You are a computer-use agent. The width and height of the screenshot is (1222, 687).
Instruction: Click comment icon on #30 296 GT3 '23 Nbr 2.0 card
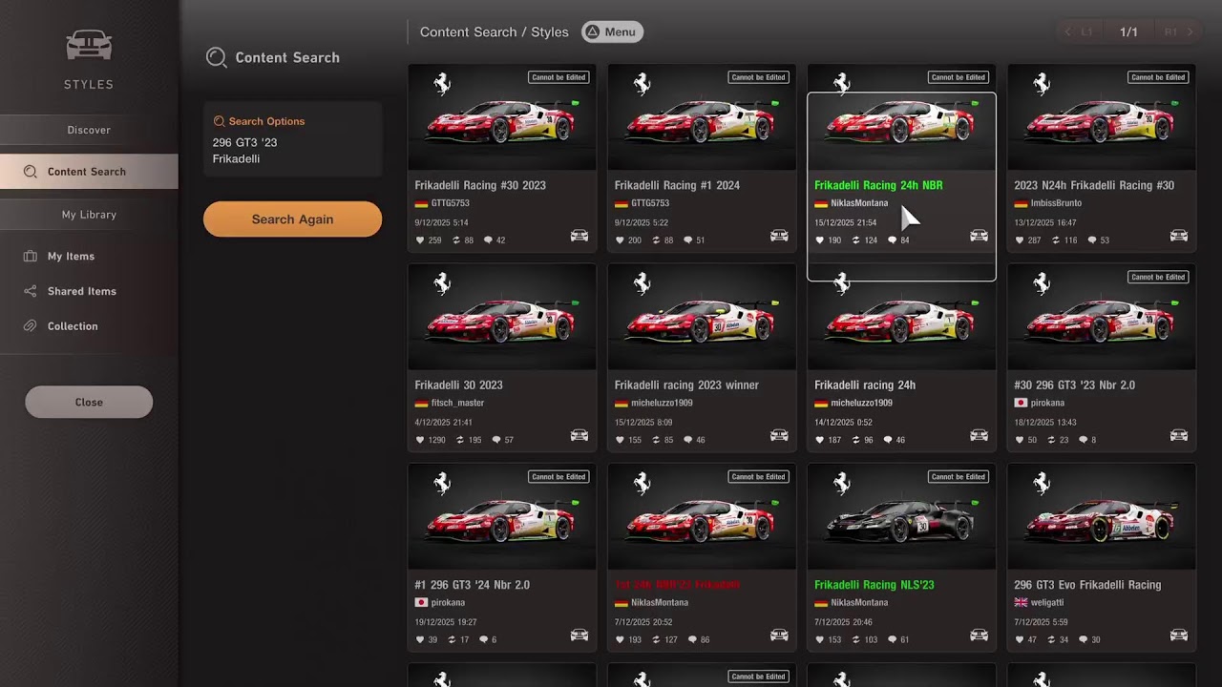[x=1084, y=440]
